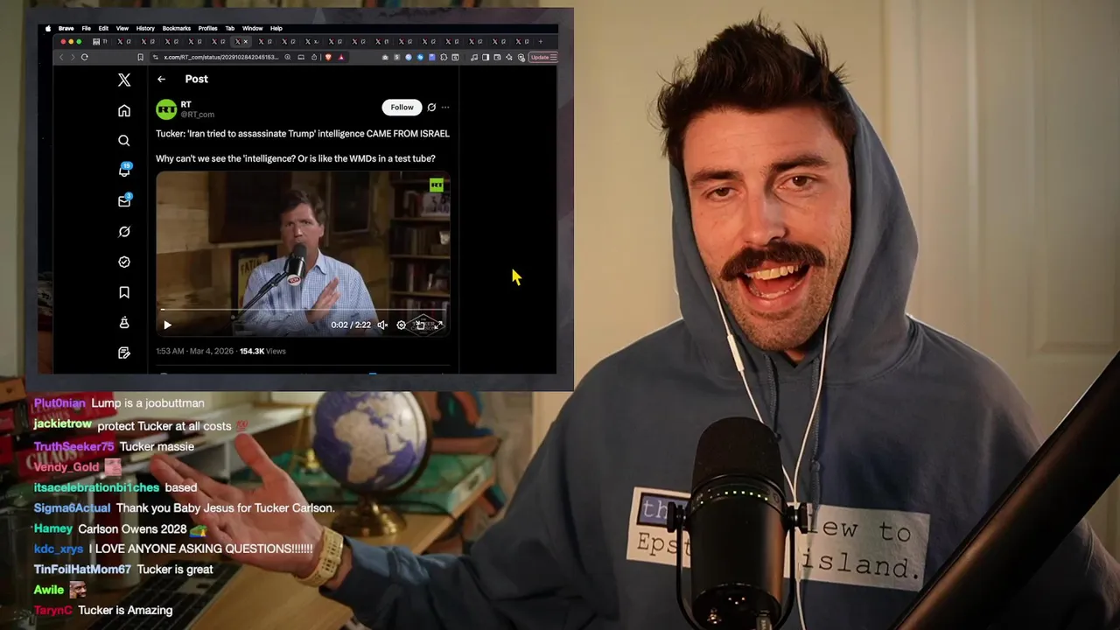Play the Tucker video
Image resolution: width=1120 pixels, height=630 pixels.
click(x=167, y=325)
